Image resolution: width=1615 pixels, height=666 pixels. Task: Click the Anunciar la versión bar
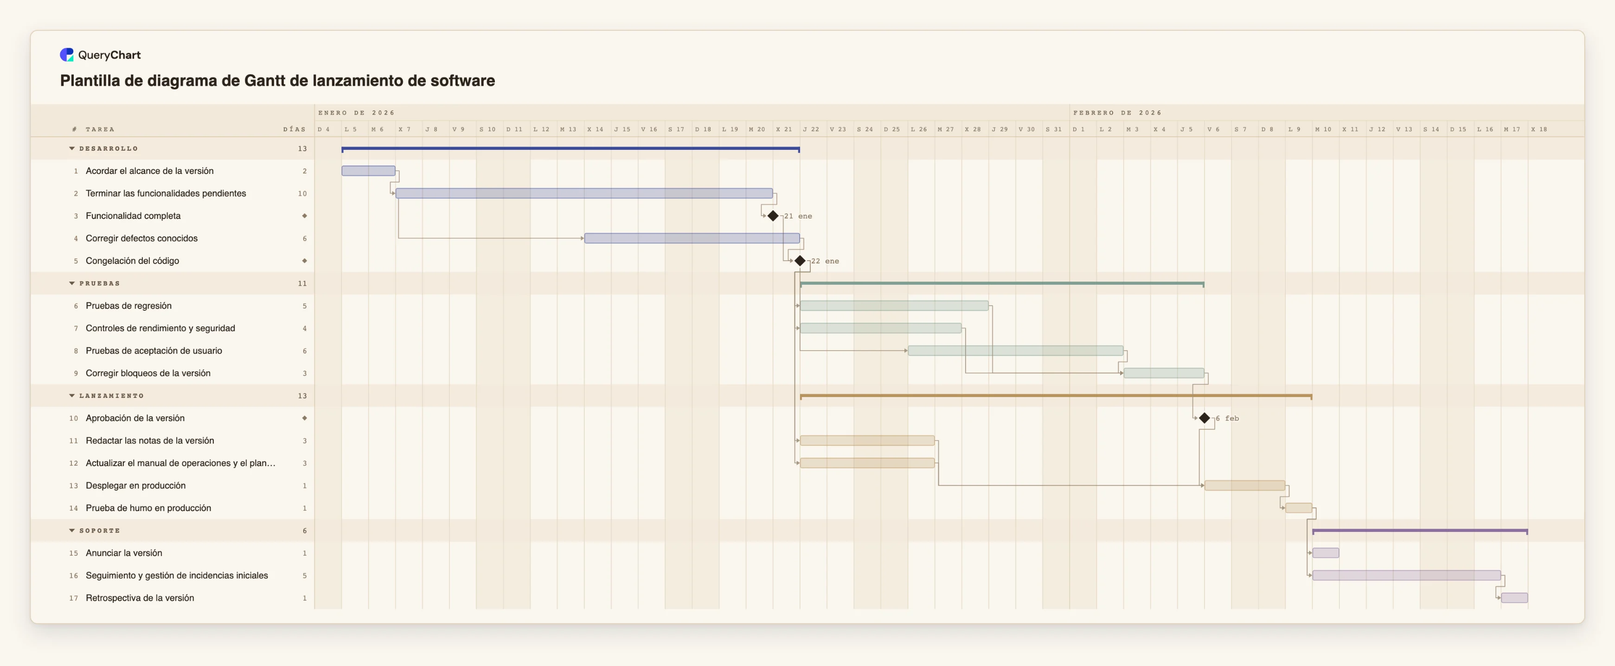tap(1326, 553)
